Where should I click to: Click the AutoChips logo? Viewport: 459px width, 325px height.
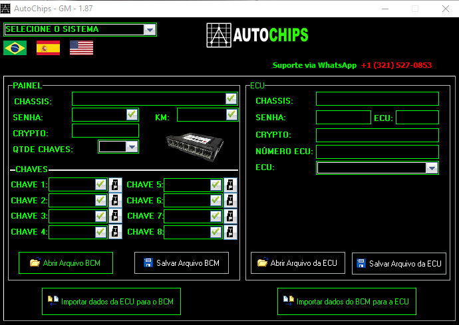(257, 35)
